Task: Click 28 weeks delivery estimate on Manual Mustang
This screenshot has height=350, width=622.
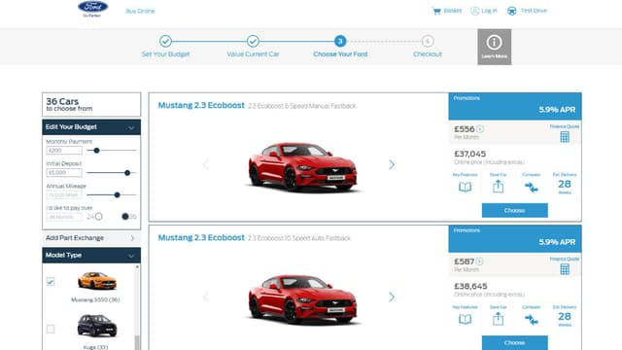Action: click(565, 186)
